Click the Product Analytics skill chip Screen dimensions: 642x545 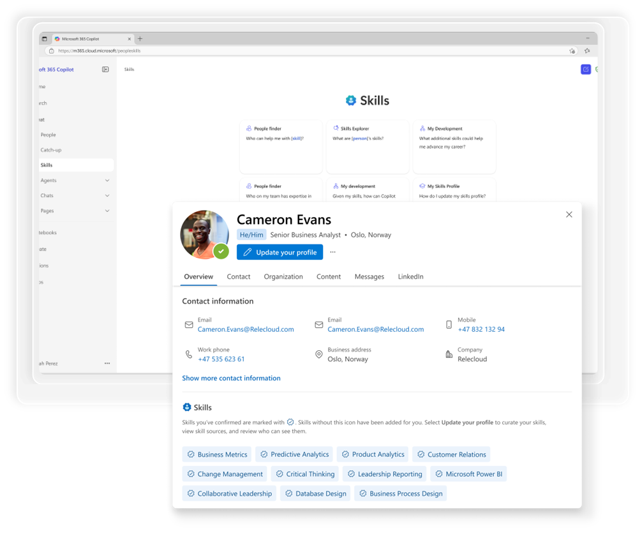[373, 454]
